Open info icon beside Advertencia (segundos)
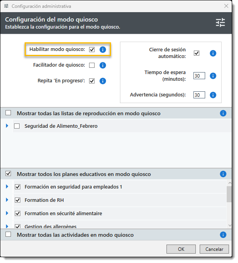Viewport: 238px width, 263px height. point(213,95)
